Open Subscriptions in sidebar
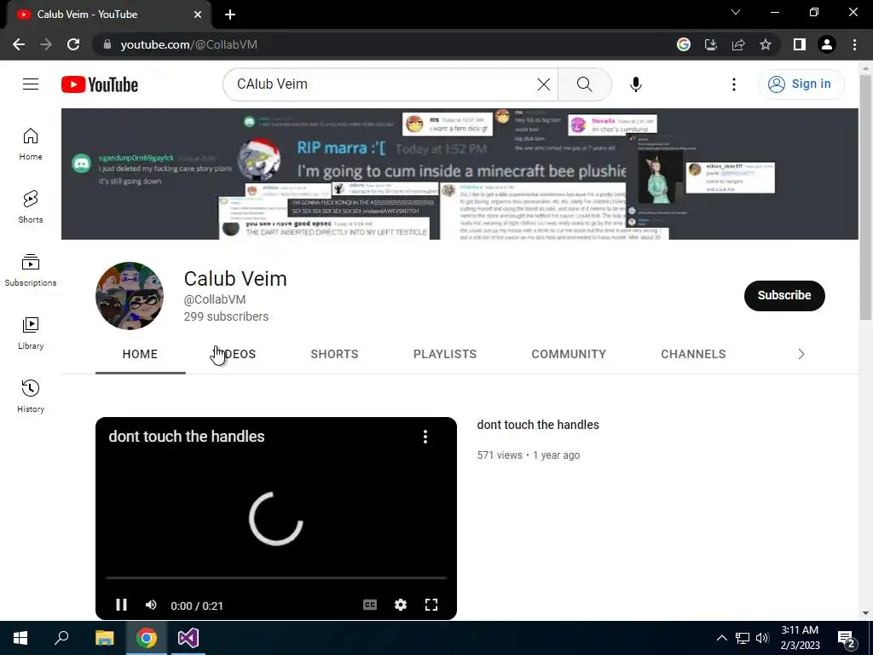This screenshot has width=873, height=655. [x=31, y=270]
